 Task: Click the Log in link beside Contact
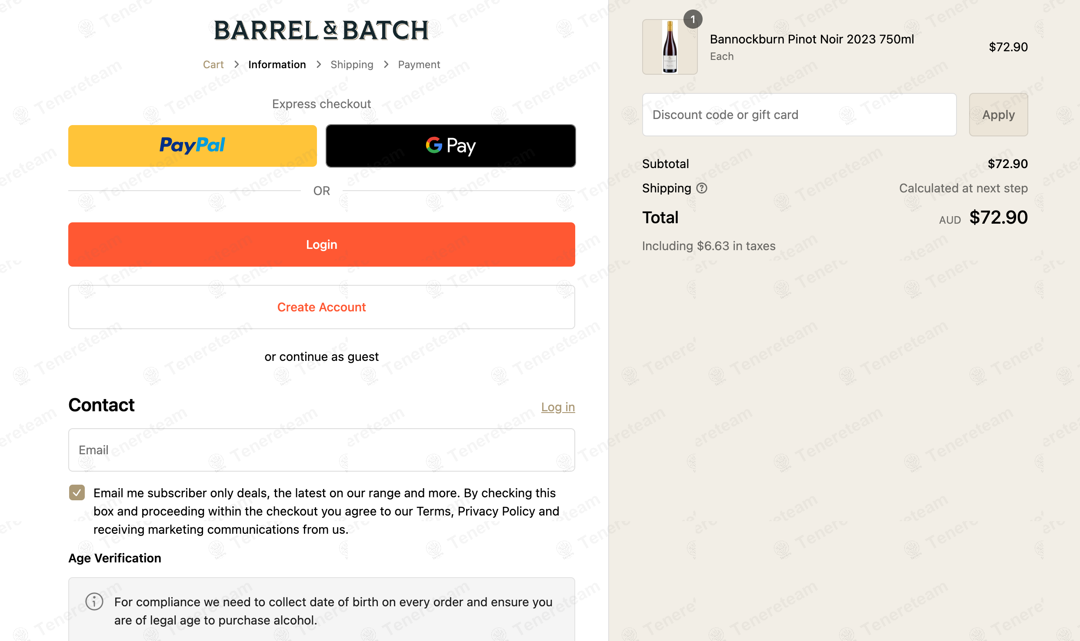(x=558, y=407)
